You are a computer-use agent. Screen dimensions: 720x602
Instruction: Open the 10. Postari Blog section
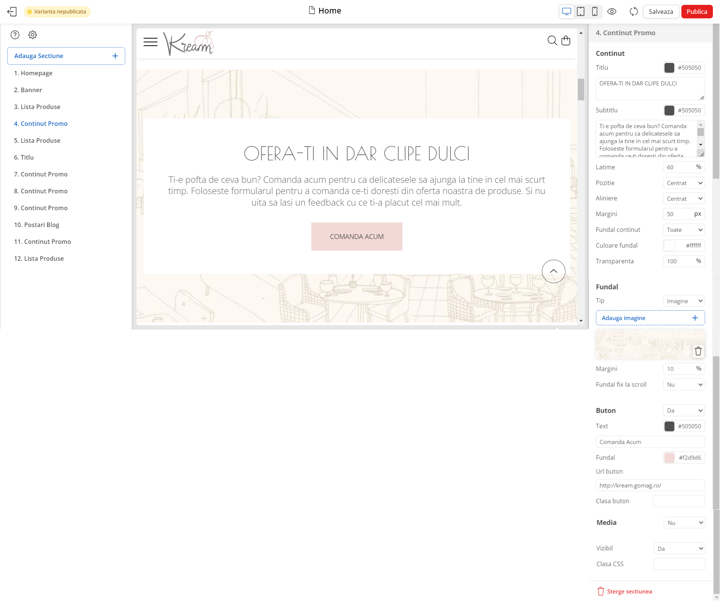37,225
